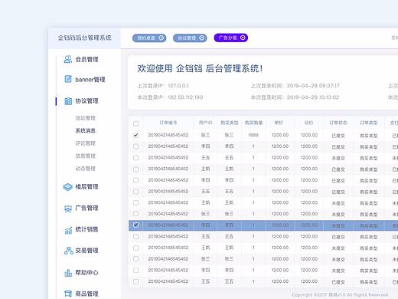The image size is (398, 299).
Task: Check the checkbox of the bottom 王五 row
Action: click(x=136, y=281)
